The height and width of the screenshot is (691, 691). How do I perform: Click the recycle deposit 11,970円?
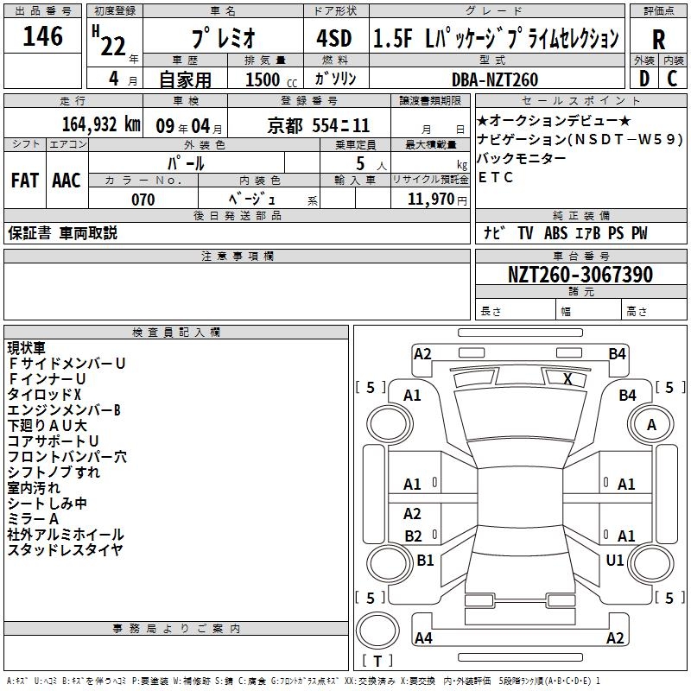click(437, 200)
